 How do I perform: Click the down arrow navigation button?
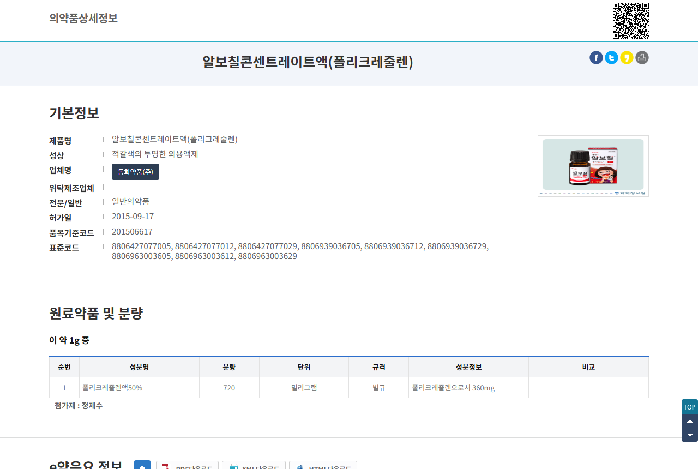coord(690,435)
